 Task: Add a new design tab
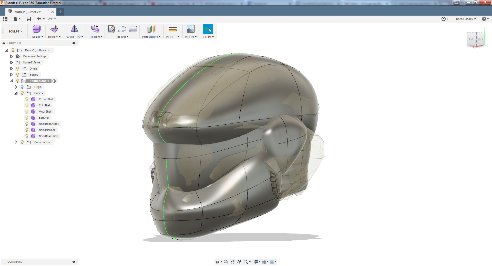pyautogui.click(x=60, y=12)
